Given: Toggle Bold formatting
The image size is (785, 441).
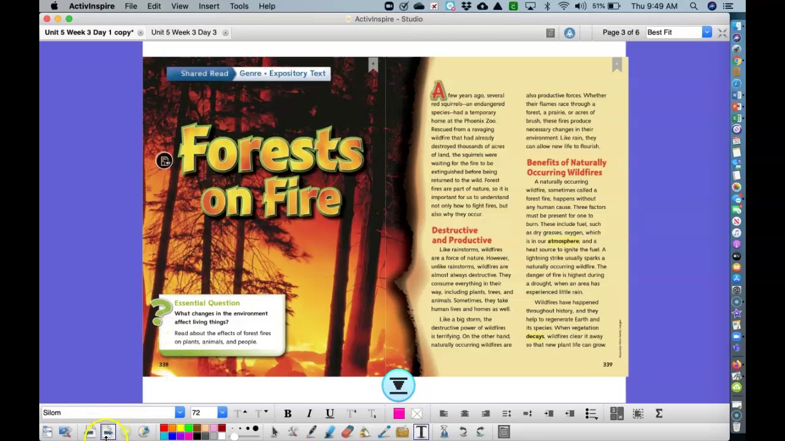Looking at the screenshot, I should point(288,413).
